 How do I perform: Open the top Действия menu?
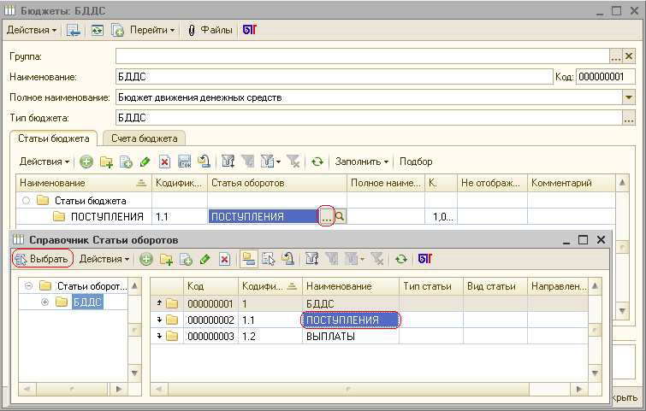[32, 30]
